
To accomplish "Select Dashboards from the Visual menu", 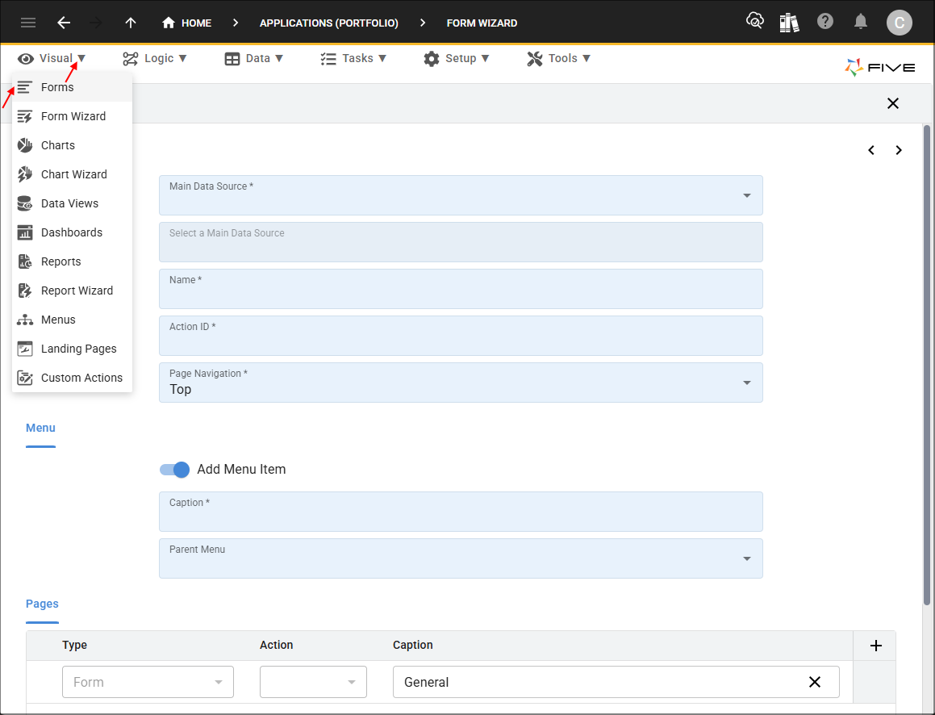I will point(72,232).
